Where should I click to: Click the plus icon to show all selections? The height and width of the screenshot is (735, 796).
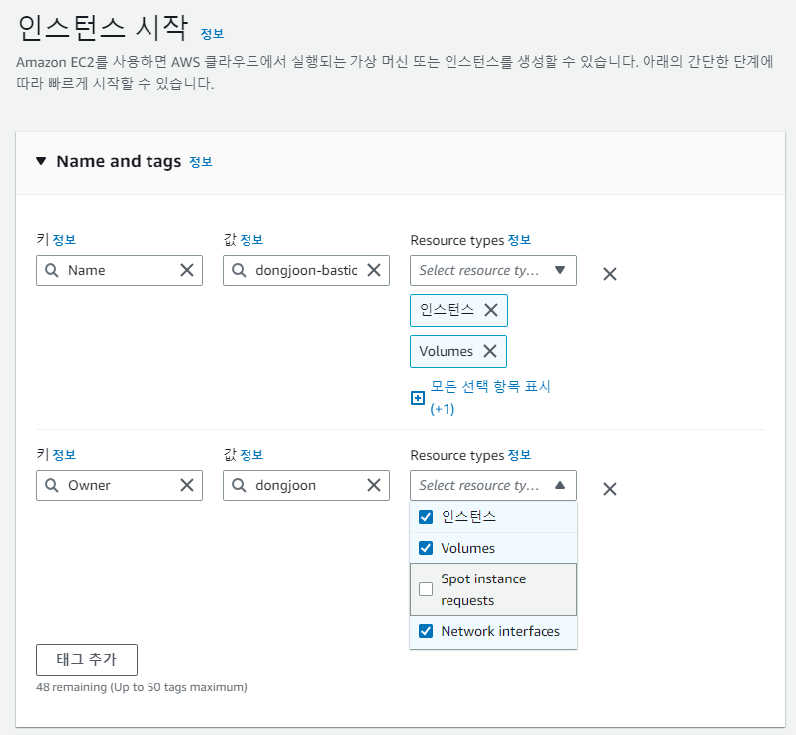(x=417, y=398)
